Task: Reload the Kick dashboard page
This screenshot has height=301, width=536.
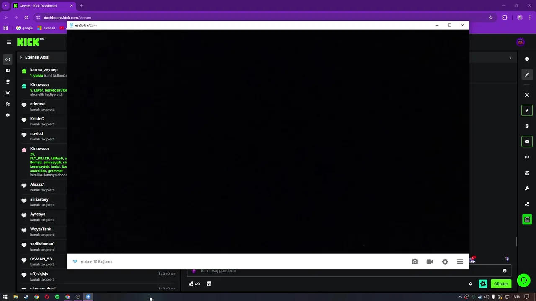Action: (26, 18)
